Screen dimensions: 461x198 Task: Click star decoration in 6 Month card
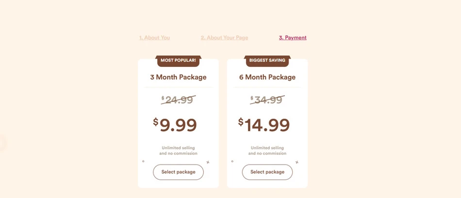297,162
